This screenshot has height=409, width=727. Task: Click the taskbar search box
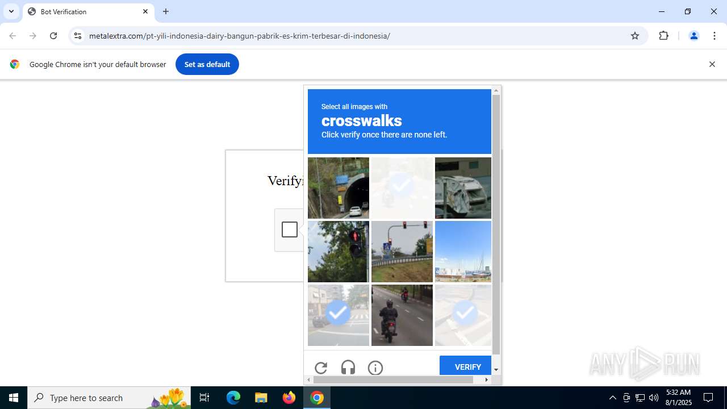(x=109, y=398)
